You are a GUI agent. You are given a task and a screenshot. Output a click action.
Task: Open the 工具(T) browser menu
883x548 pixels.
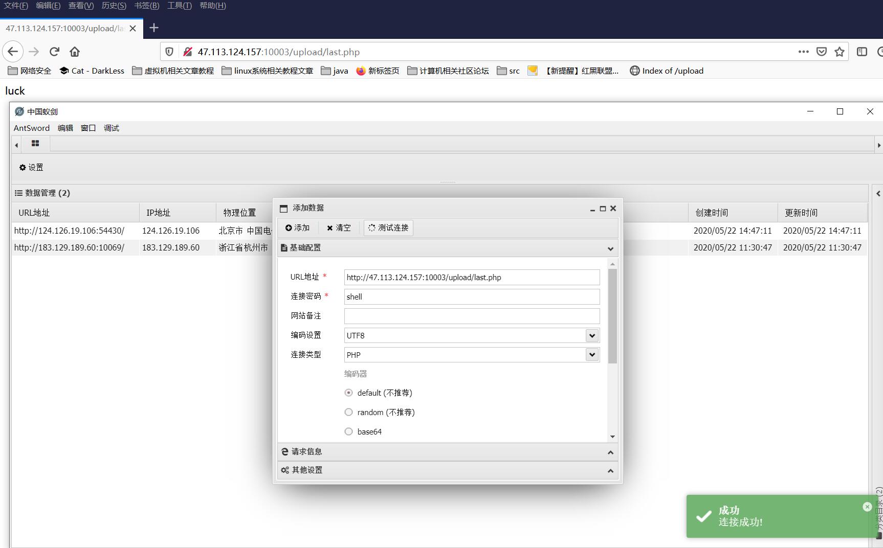[x=179, y=6]
